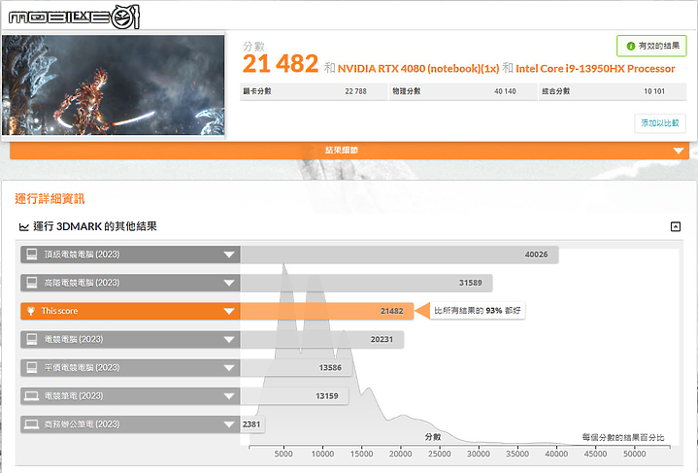This screenshot has width=698, height=473.
Task: Click the large 21 482 overall score
Action: [x=281, y=63]
